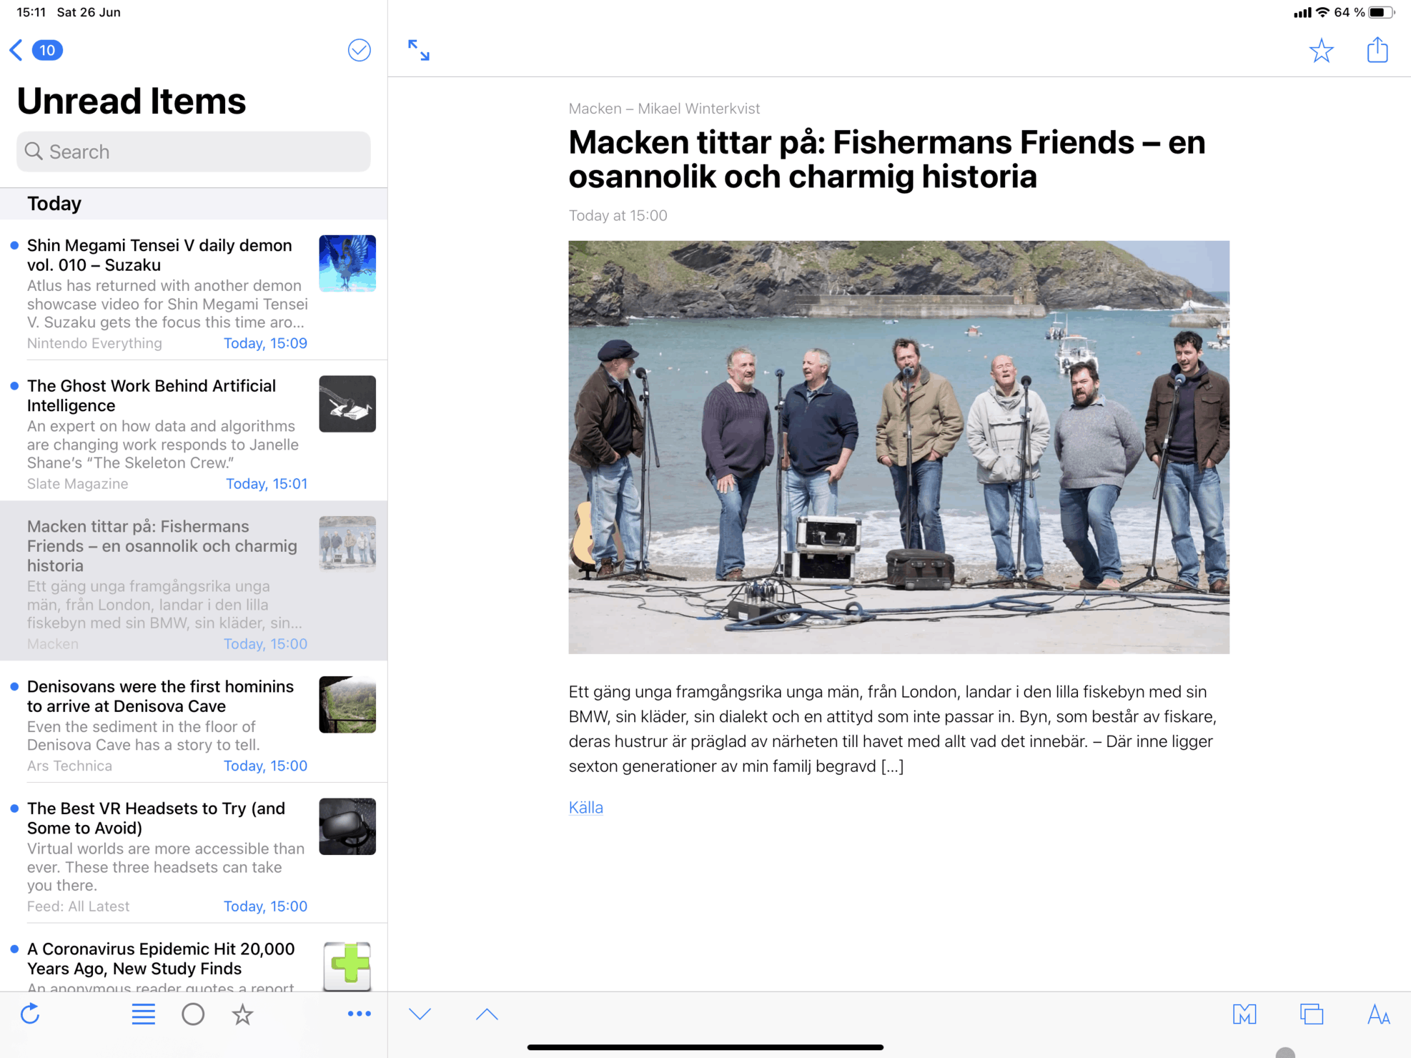Tap the Denisova Cave thumbnail
The width and height of the screenshot is (1411, 1058).
(347, 705)
